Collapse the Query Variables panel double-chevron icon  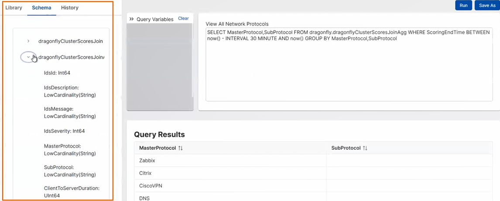131,19
